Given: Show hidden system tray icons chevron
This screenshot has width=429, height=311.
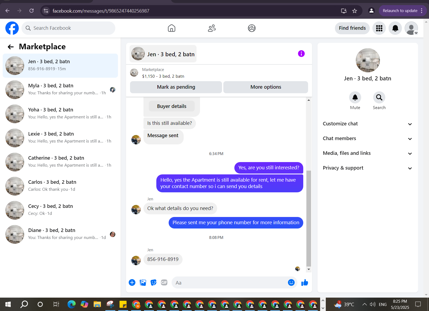Looking at the screenshot, I should coord(364,304).
